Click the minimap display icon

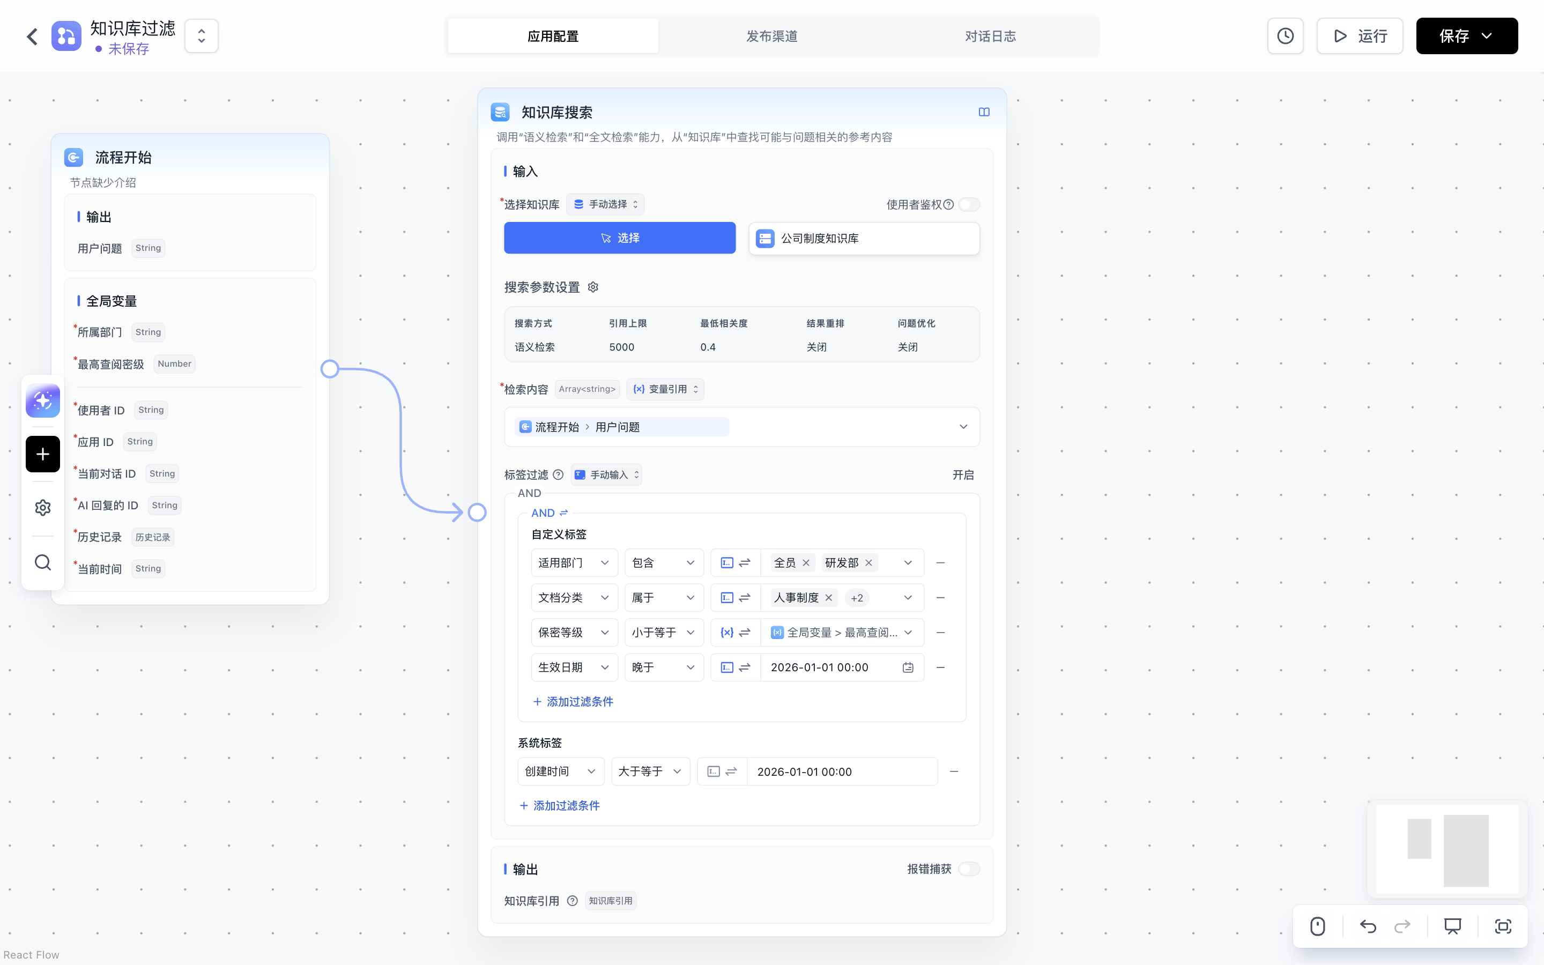1453,926
